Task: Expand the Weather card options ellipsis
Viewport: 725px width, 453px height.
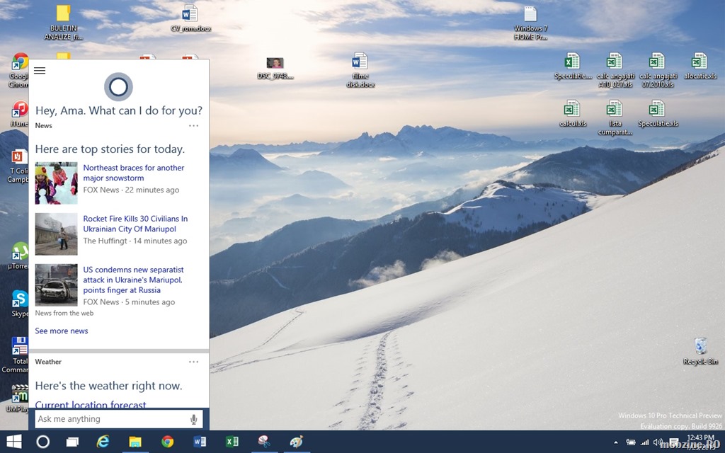Action: tap(193, 362)
